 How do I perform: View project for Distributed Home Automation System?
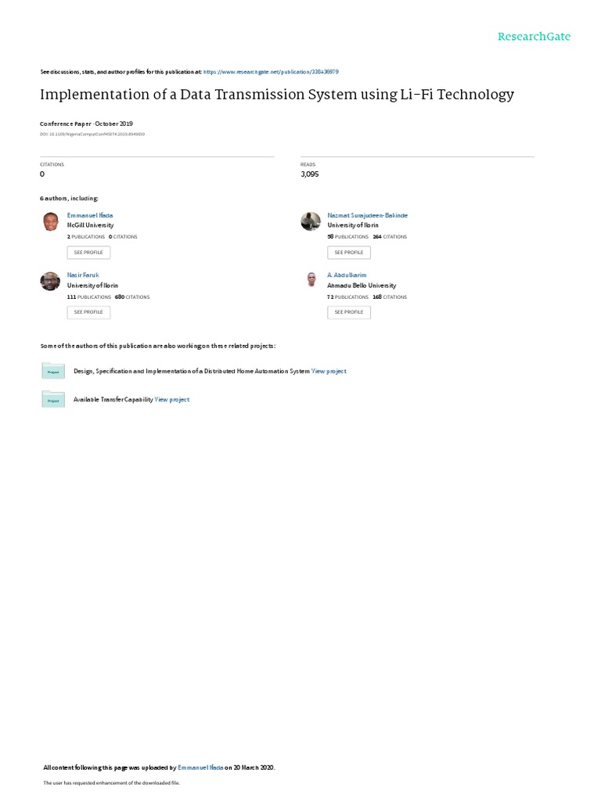(x=329, y=371)
